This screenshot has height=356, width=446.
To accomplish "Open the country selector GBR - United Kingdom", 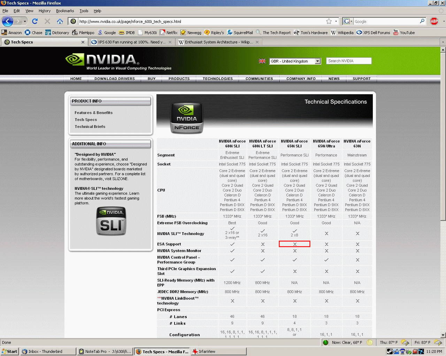I will (295, 61).
